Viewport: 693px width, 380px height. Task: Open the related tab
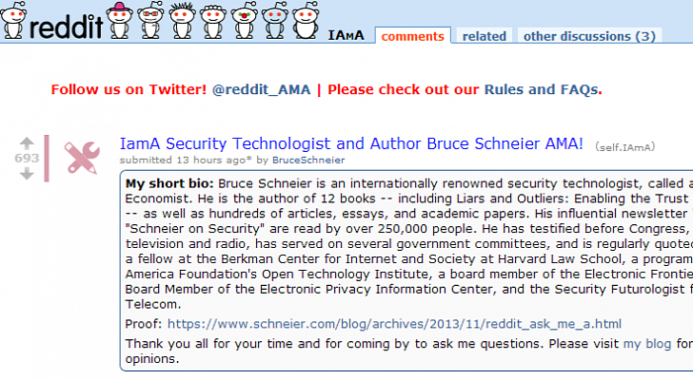484,36
